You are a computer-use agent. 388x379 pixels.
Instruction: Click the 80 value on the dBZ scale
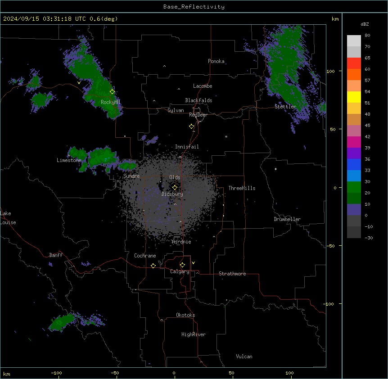tap(367, 36)
